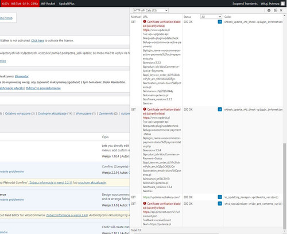The width and height of the screenshot is (287, 234).
Task: Click Suspend Transients in the admin bar
Action: pyautogui.click(x=245, y=3)
